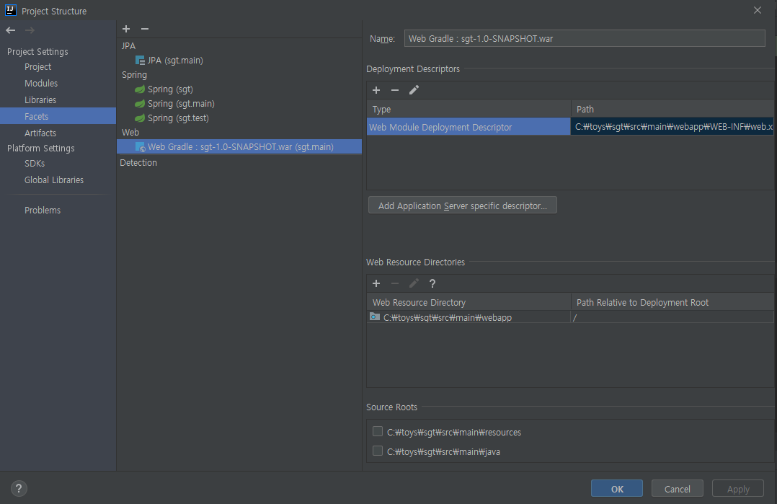Click the IntelliJ logo in title bar
This screenshot has height=504, width=777.
10,10
